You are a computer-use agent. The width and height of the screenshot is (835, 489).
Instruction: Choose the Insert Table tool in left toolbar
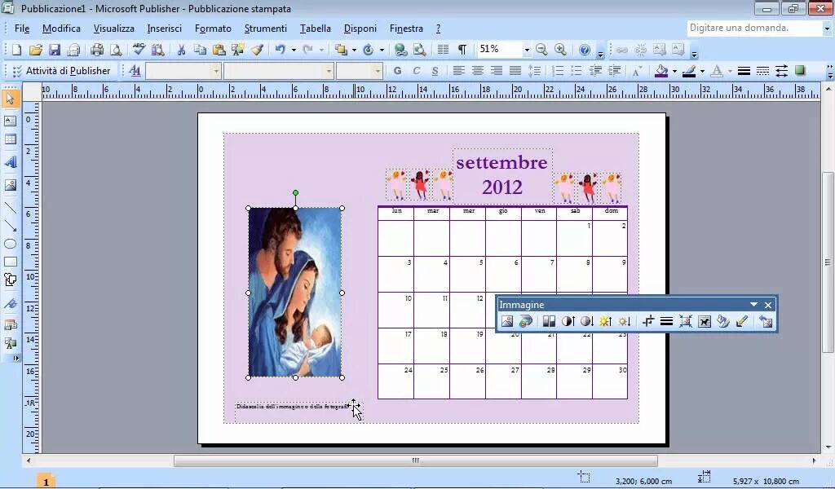coord(10,139)
